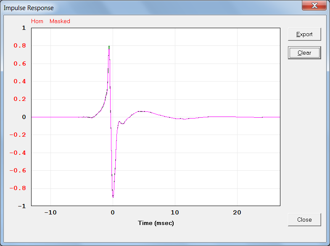Click the Export button

point(304,34)
